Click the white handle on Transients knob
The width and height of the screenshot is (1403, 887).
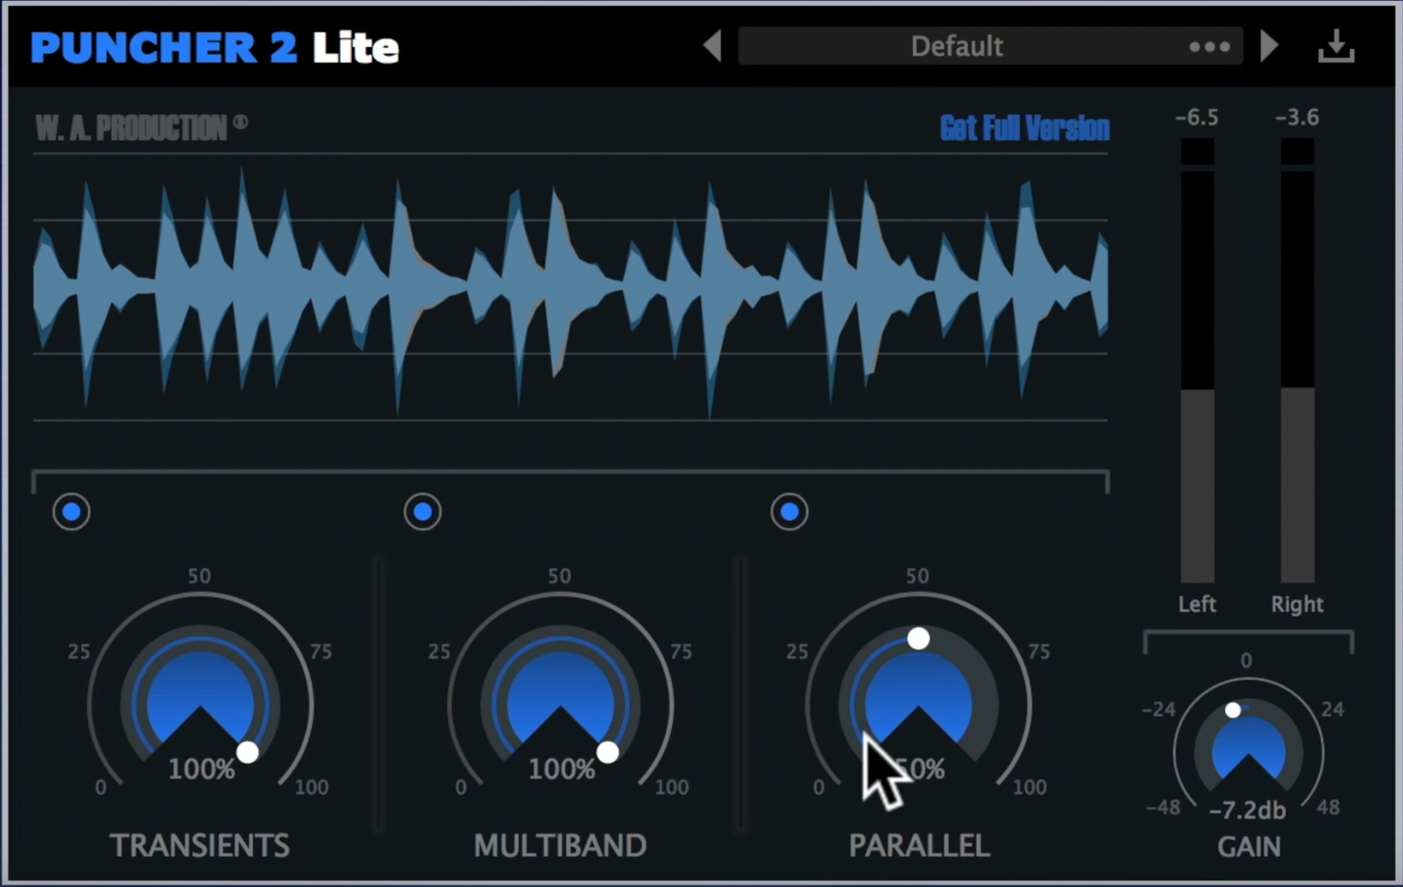coord(248,752)
